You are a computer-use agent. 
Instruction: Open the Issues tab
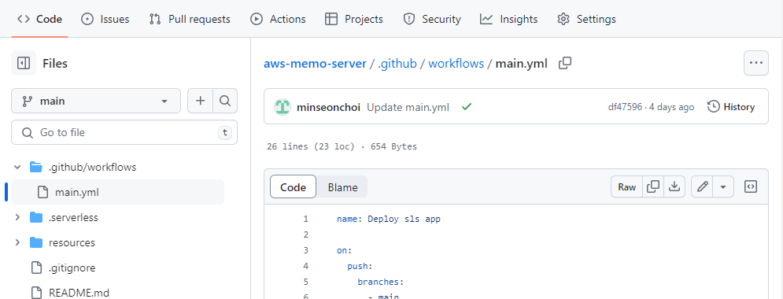(105, 19)
